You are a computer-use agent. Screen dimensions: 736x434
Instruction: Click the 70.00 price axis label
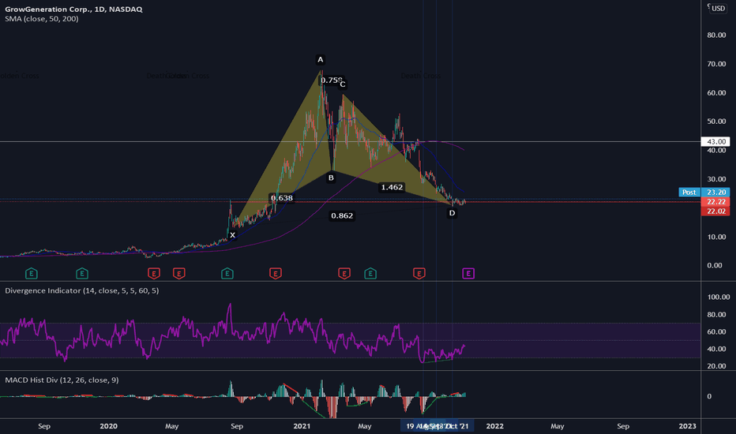coord(716,64)
